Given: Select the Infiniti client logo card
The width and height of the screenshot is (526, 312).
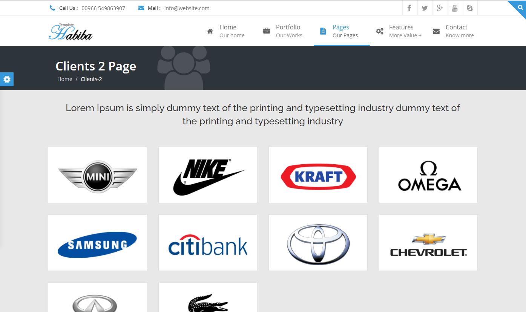Looking at the screenshot, I should [x=97, y=297].
